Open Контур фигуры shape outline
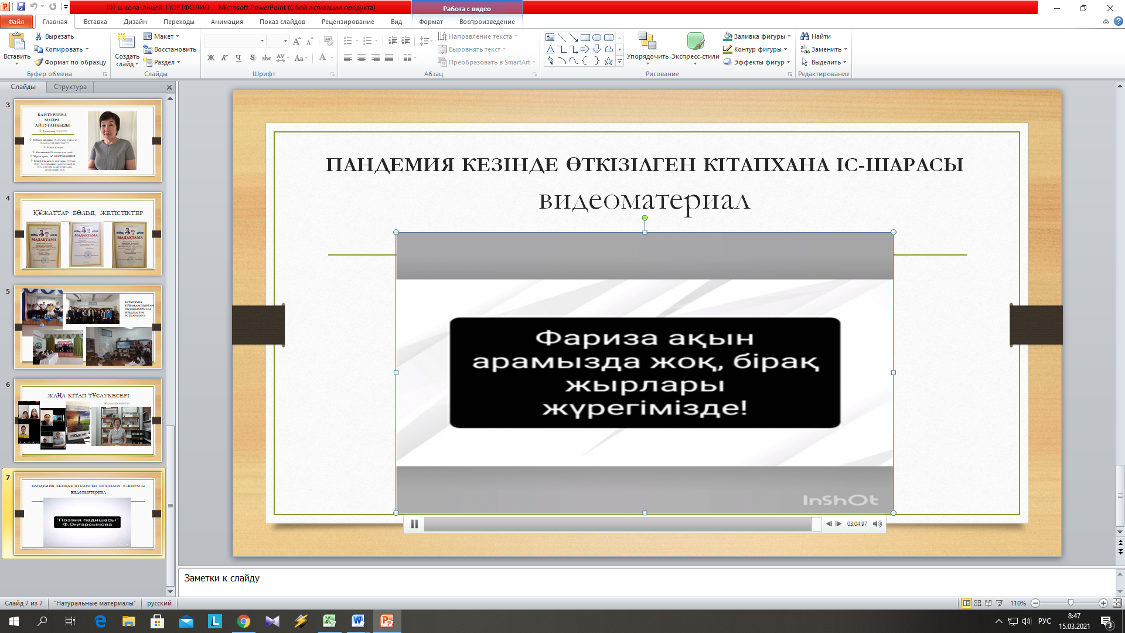1125x633 pixels. coord(755,49)
